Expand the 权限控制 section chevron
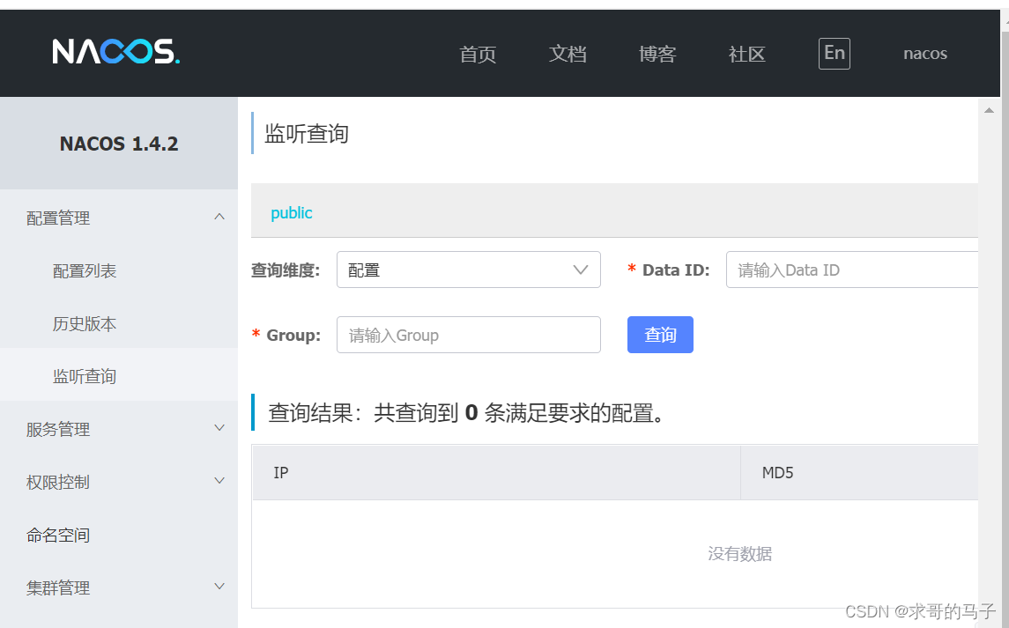 pos(219,481)
